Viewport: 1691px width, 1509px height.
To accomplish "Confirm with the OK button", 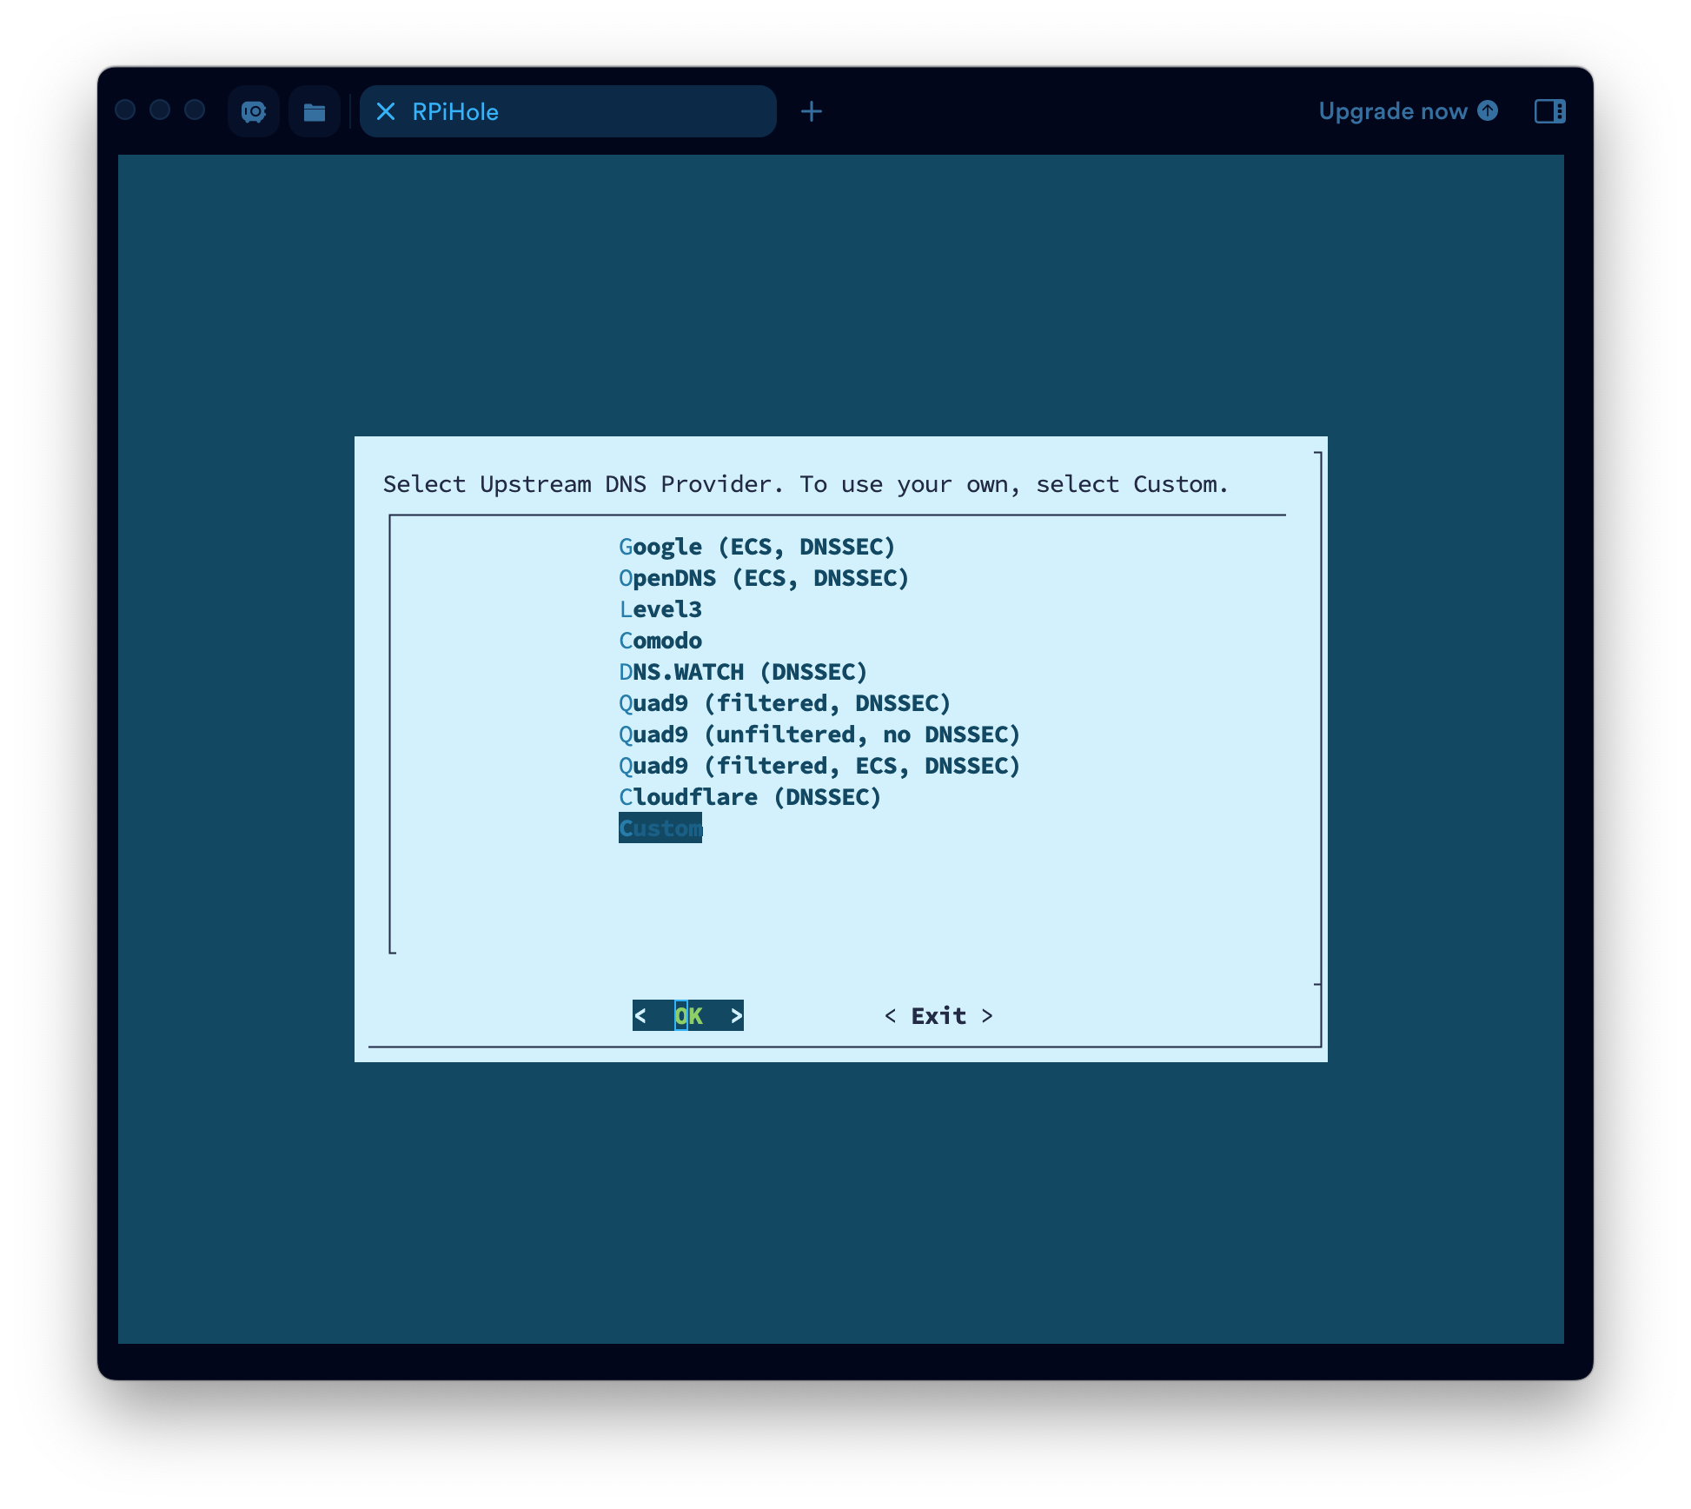I will click(687, 1015).
